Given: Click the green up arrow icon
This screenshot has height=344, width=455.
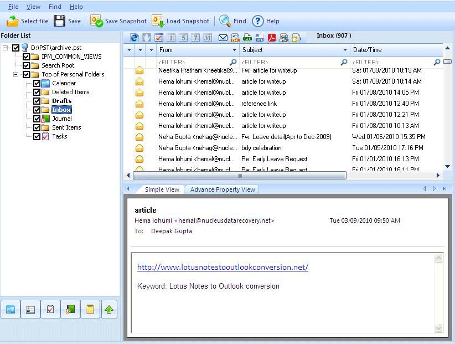Looking at the screenshot, I should click(109, 310).
